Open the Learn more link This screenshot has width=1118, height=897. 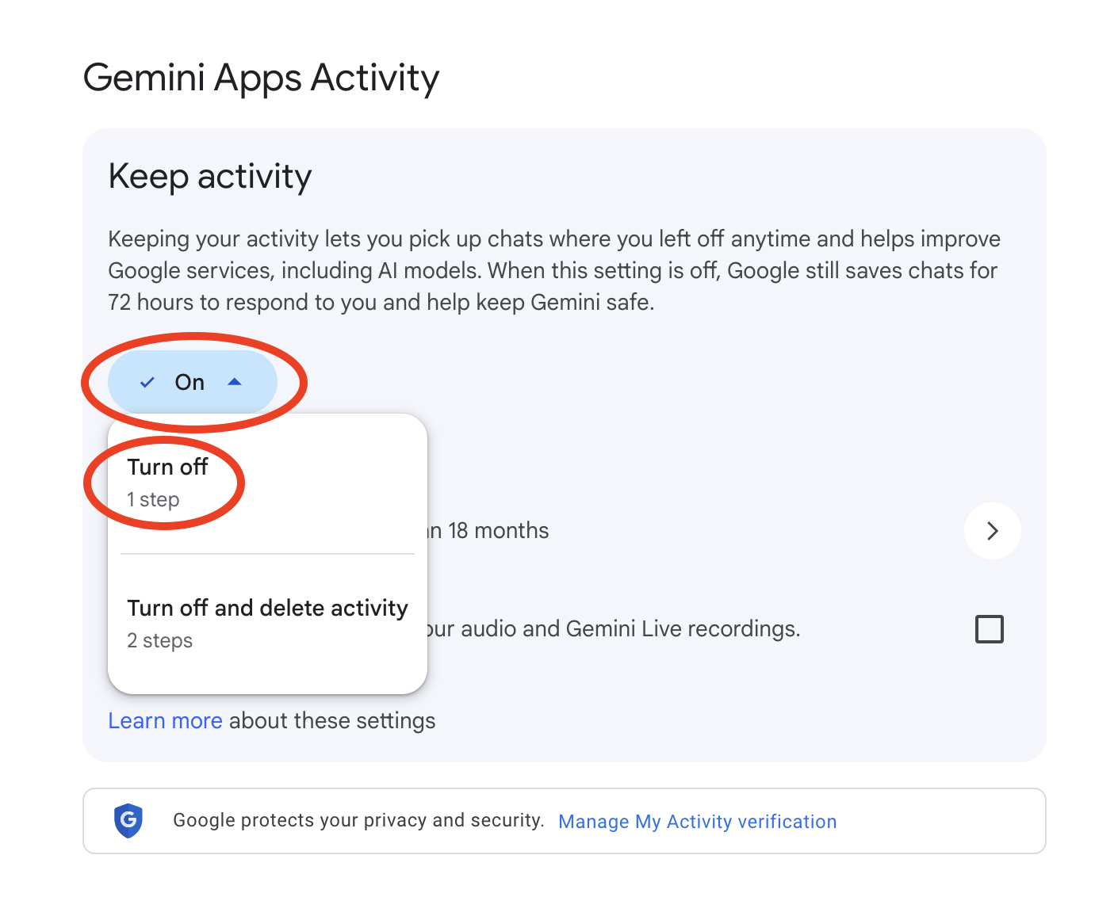(x=165, y=720)
